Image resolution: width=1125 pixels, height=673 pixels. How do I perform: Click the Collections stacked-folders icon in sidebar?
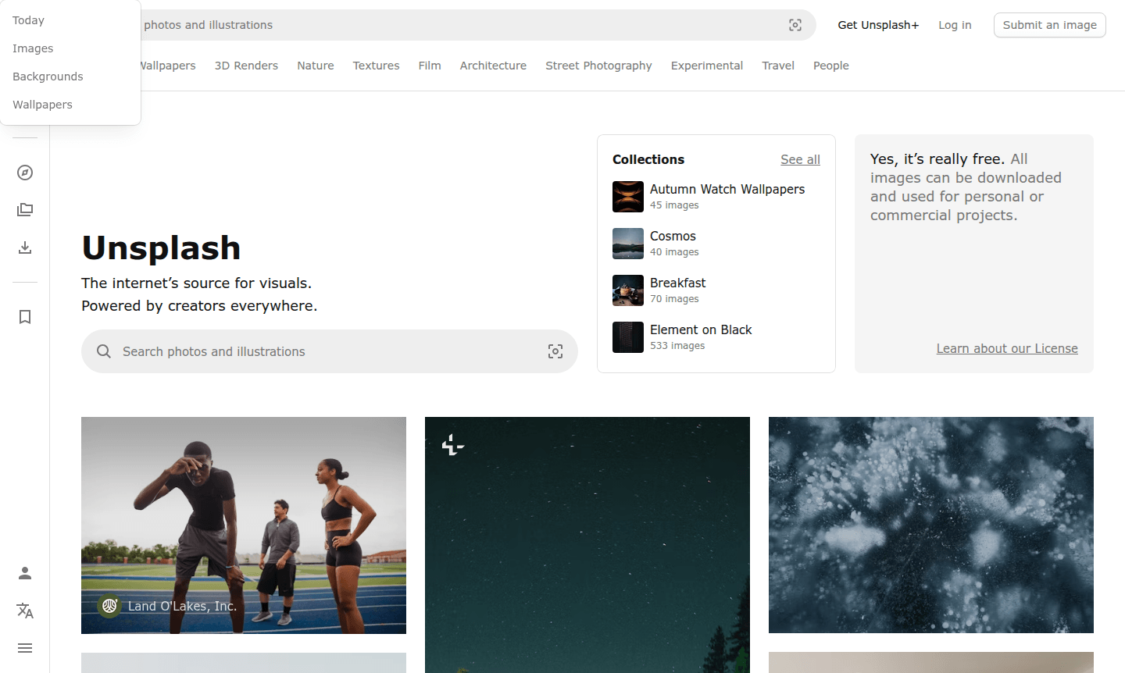click(x=24, y=209)
